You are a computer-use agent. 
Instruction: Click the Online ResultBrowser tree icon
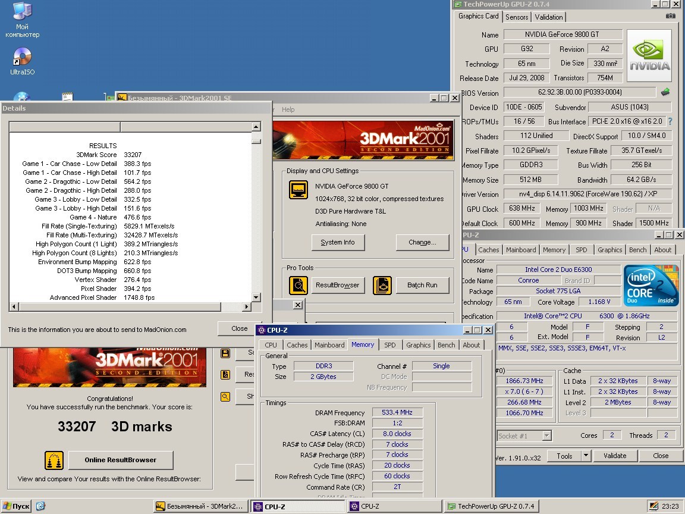pos(54,460)
